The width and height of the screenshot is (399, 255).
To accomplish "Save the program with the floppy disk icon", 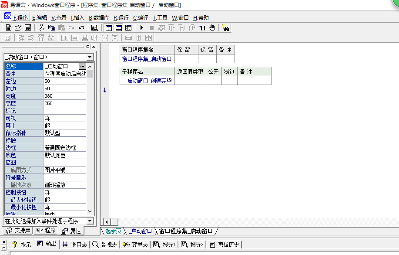I will click(28, 27).
